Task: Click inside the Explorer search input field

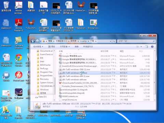Action: click(135, 41)
